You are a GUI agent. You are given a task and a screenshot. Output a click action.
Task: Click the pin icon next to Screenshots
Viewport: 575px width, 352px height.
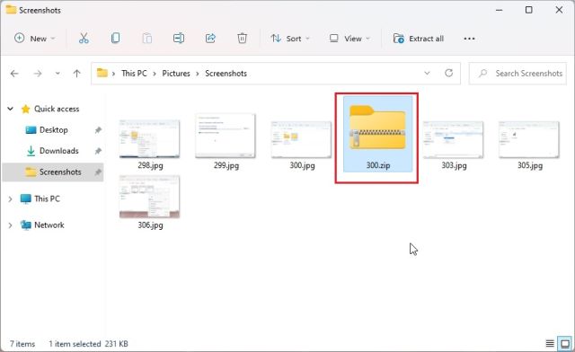click(x=98, y=172)
